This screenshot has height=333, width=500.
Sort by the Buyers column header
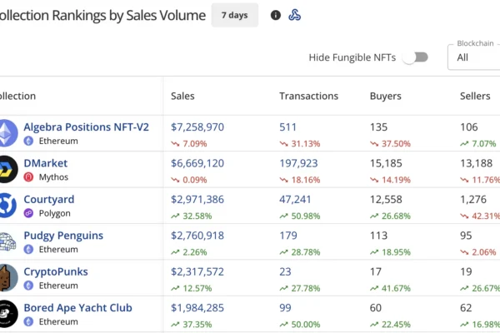385,97
